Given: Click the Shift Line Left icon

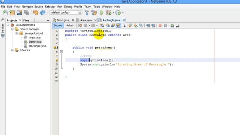Looking at the screenshot, I should pyautogui.click(x=148, y=25).
